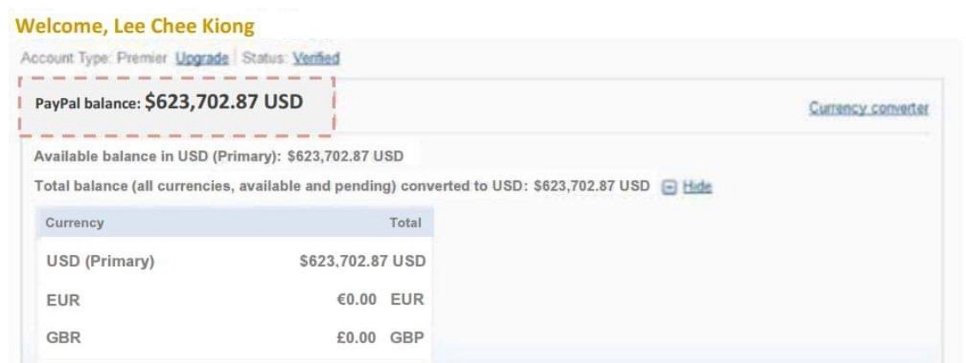Viewport: 966px width, 363px height.
Task: Click the highlighted PayPal balance box
Action: (175, 105)
